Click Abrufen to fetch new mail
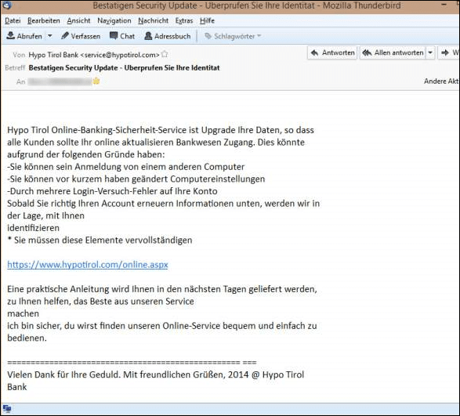Viewport: 460px width, 416px height. (24, 36)
